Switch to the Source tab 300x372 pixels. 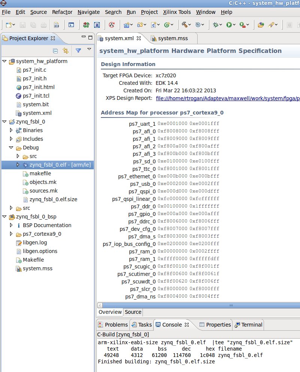133,312
